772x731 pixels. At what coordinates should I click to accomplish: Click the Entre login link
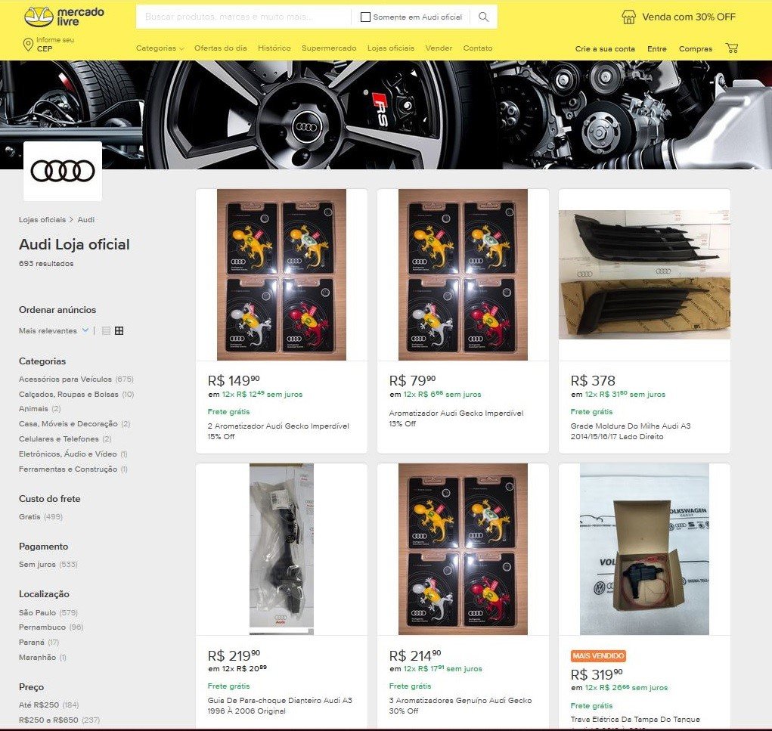656,49
